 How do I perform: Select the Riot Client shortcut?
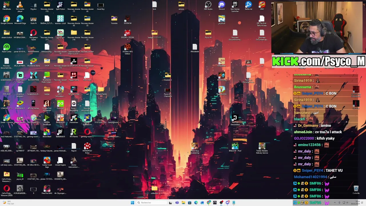[87, 76]
